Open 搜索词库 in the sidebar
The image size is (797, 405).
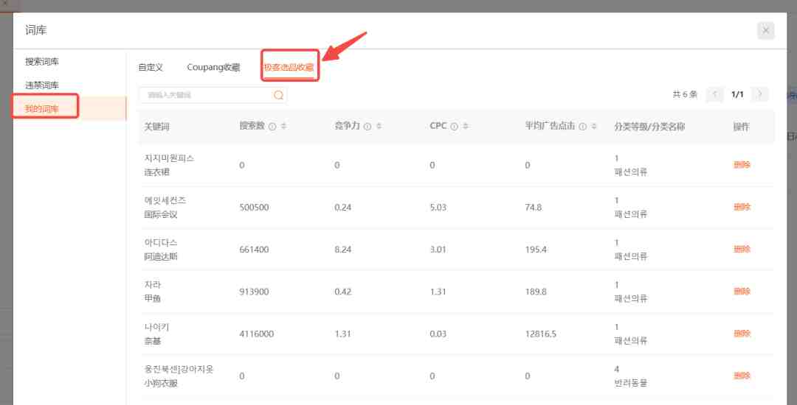41,62
